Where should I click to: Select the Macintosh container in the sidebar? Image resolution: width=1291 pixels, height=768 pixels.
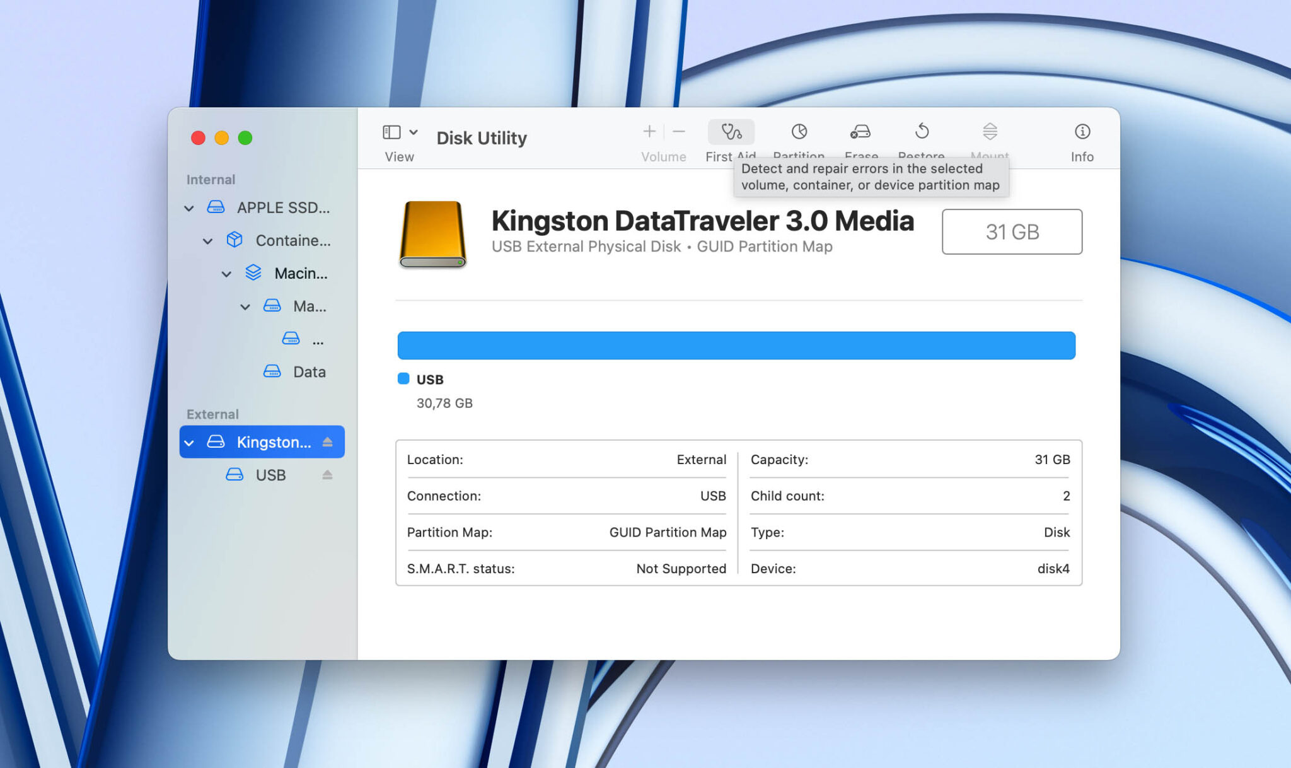300,273
